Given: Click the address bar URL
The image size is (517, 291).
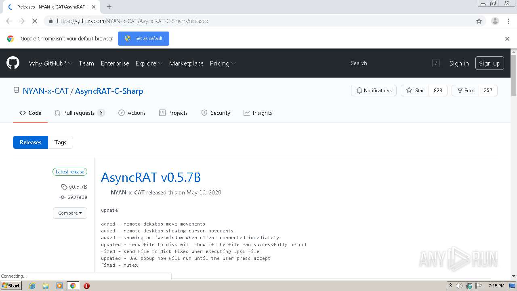Looking at the screenshot, I should [132, 21].
